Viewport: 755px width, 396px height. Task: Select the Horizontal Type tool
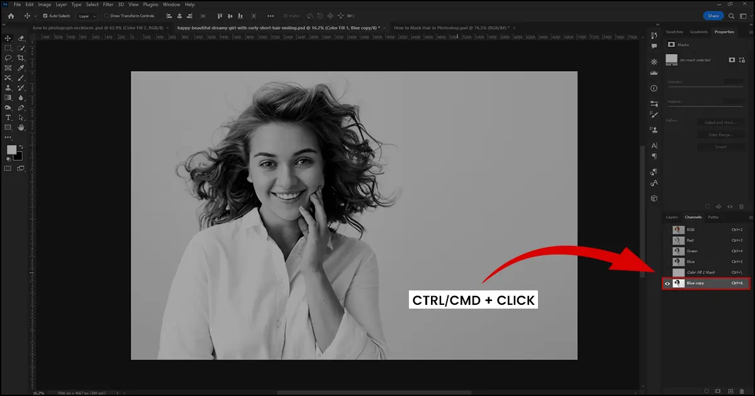point(8,118)
